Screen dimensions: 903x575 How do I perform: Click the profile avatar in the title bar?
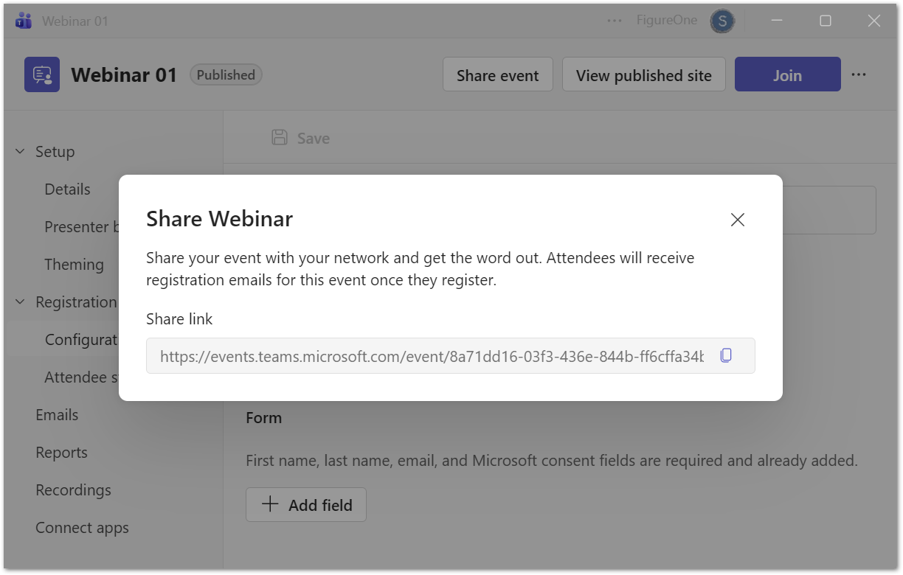[x=722, y=21]
